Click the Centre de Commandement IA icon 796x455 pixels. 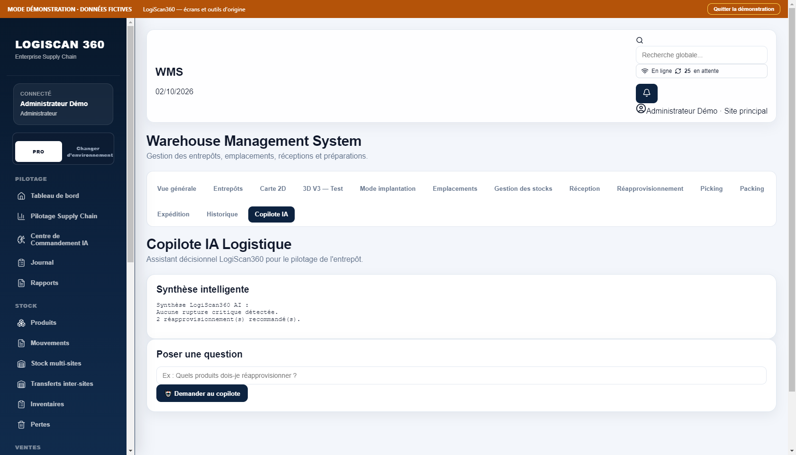[21, 240]
